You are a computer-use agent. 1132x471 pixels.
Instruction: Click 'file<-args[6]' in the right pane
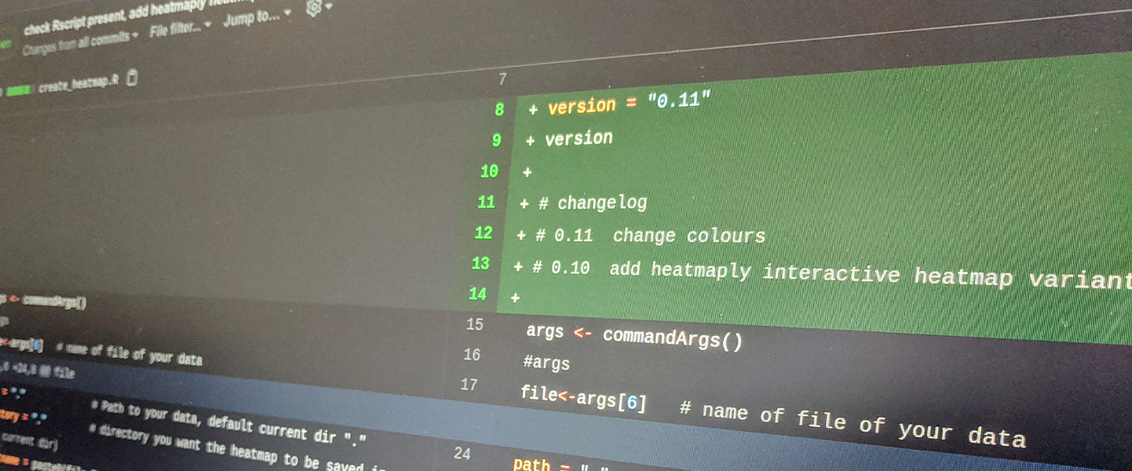tap(583, 397)
